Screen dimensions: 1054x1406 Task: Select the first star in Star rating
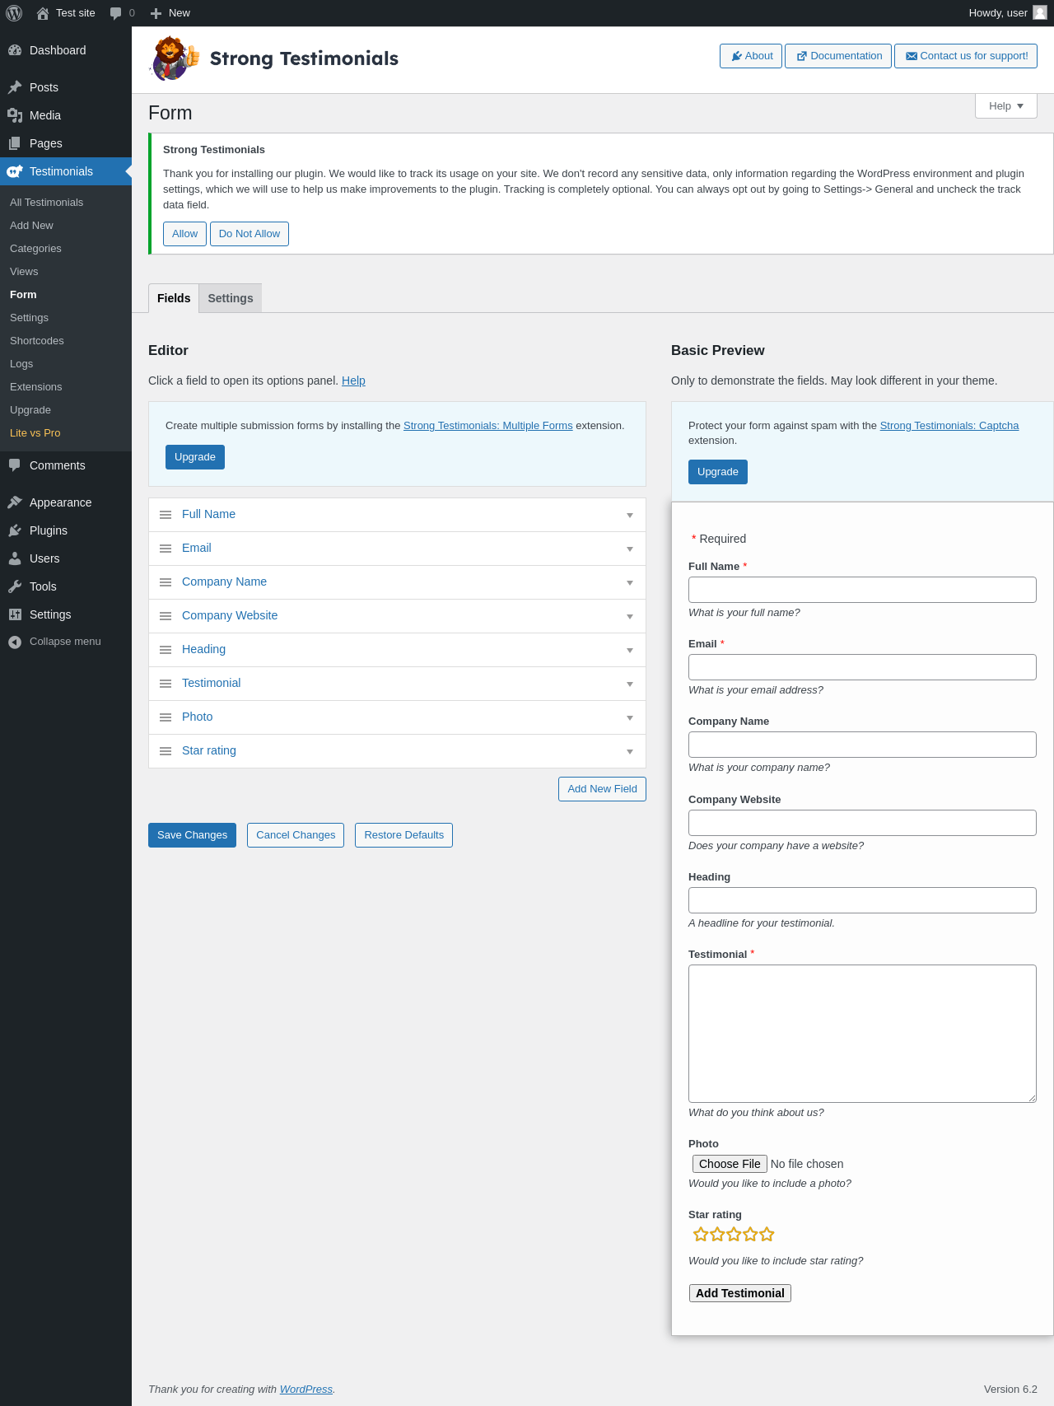pyautogui.click(x=701, y=1234)
